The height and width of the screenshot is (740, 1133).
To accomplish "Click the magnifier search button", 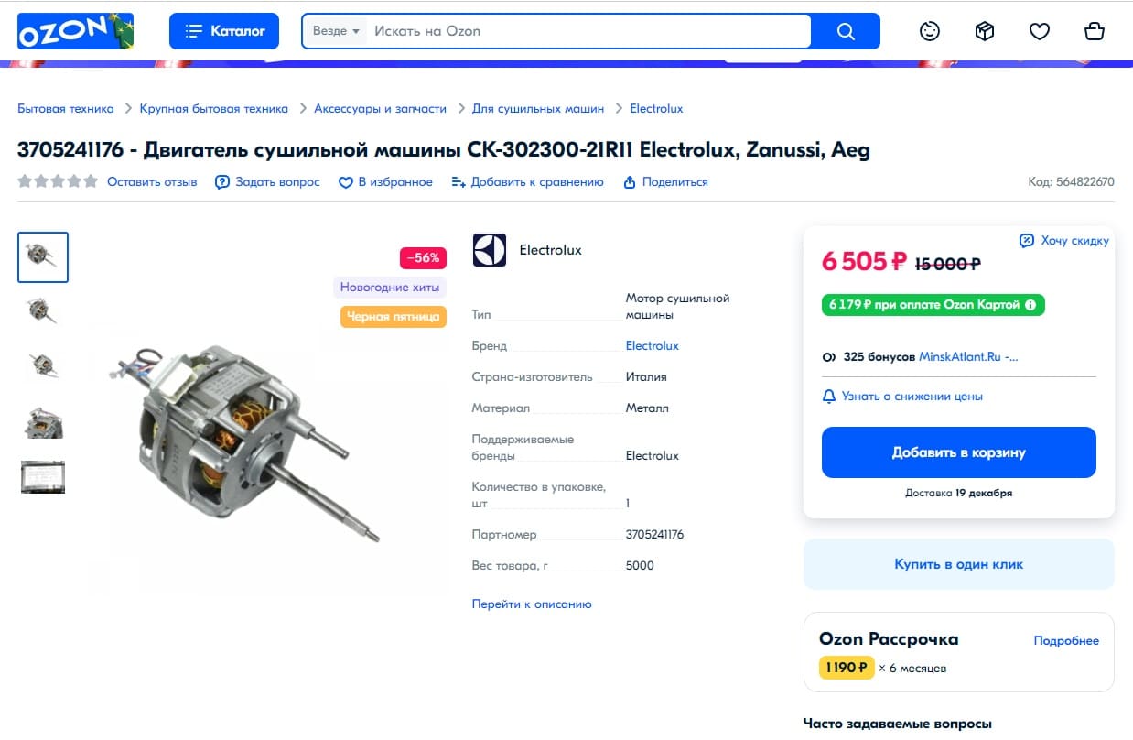I will (846, 31).
